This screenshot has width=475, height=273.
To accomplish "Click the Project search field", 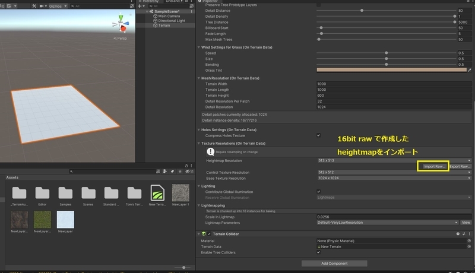I will (112, 172).
